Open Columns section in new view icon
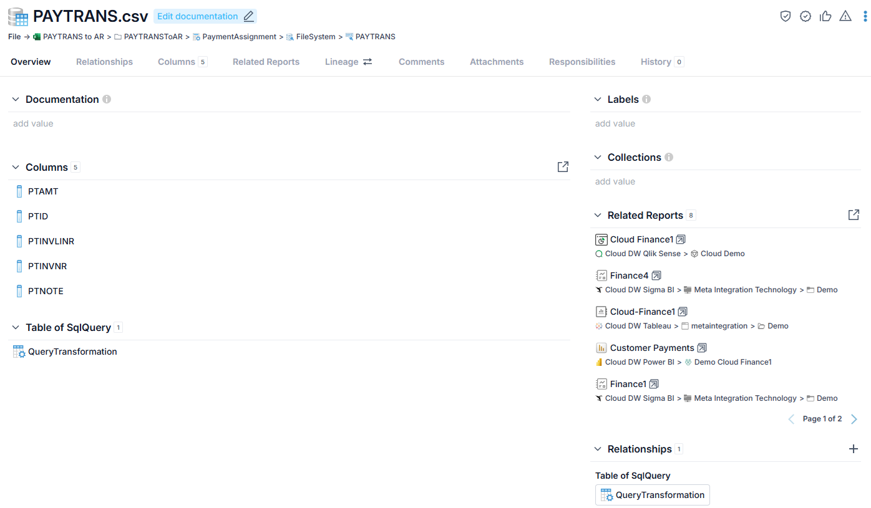Image resolution: width=871 pixels, height=508 pixels. coord(563,166)
